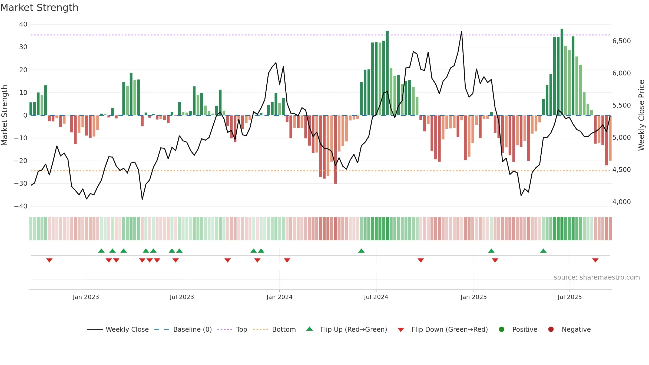
Task: Click the 5,500 right axis price label
Action: [x=621, y=105]
